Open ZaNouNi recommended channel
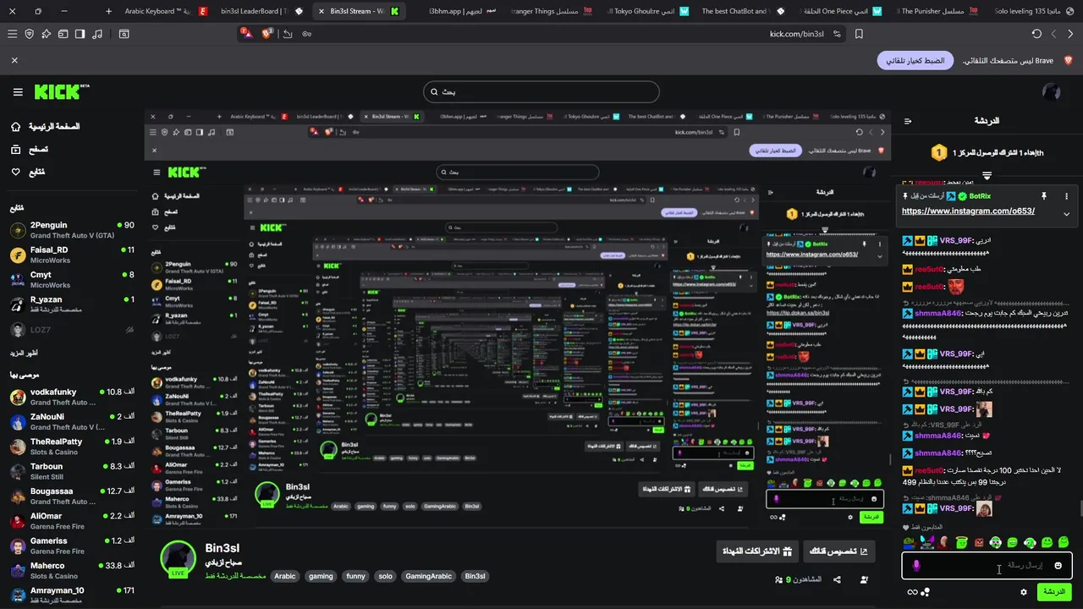The image size is (1083, 609). [x=72, y=421]
